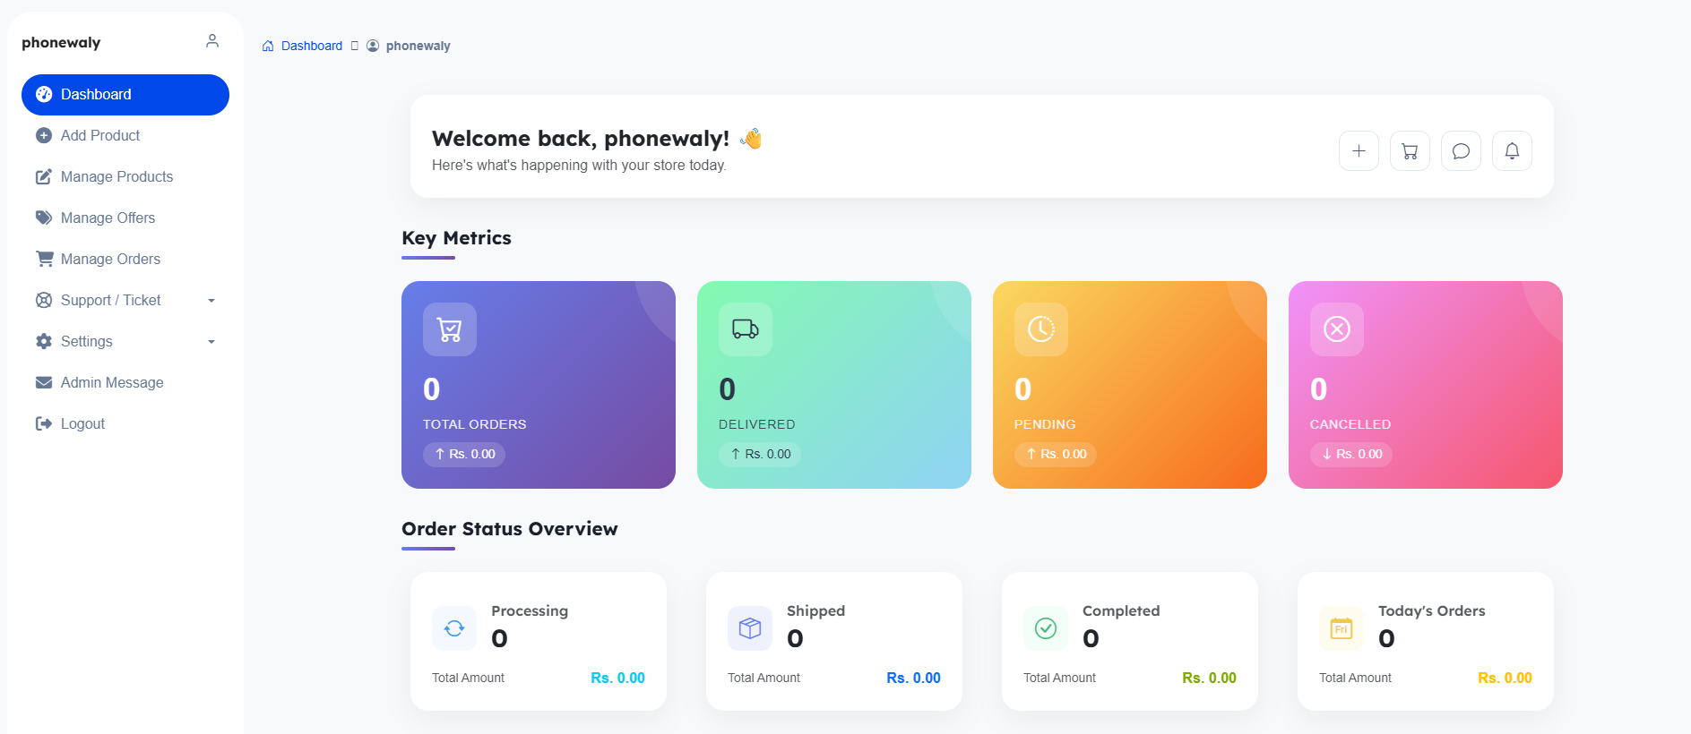Expand the Support / Ticket submenu arrow
Image resolution: width=1691 pixels, height=734 pixels.
tap(211, 301)
